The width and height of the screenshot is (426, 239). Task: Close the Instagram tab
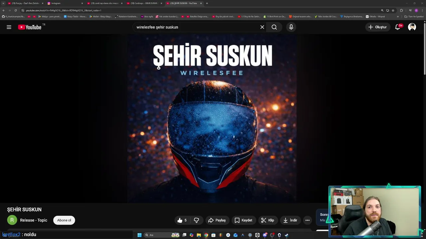(82, 3)
